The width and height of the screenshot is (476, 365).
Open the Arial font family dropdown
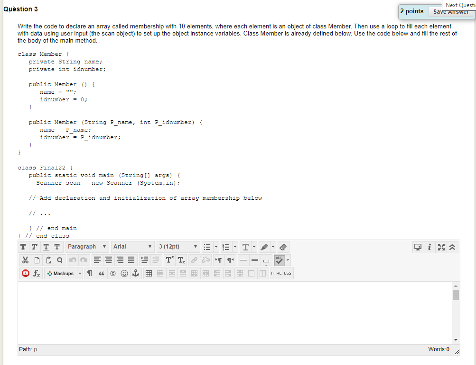(x=133, y=247)
